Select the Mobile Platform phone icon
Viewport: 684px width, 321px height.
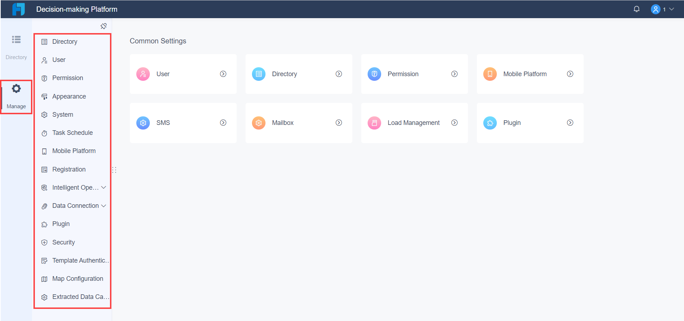coord(44,151)
